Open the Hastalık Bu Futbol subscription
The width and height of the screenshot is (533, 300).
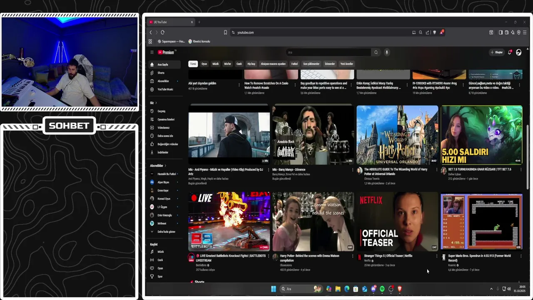pos(164,174)
